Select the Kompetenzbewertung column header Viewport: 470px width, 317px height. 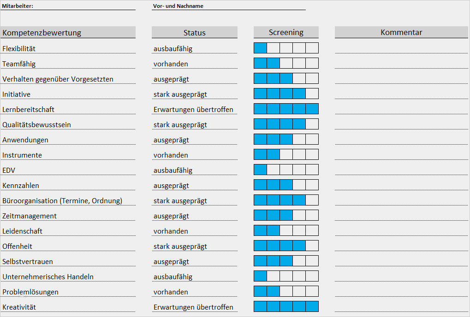tap(68, 33)
